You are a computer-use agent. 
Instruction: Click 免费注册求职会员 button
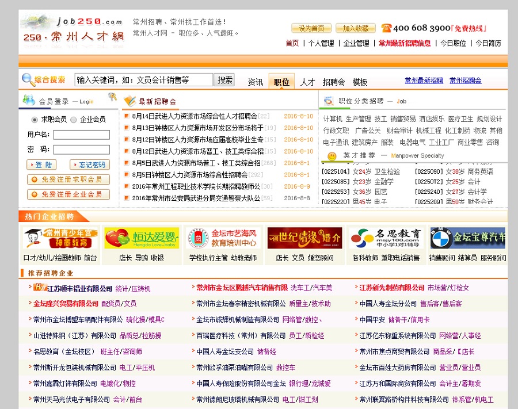click(68, 179)
